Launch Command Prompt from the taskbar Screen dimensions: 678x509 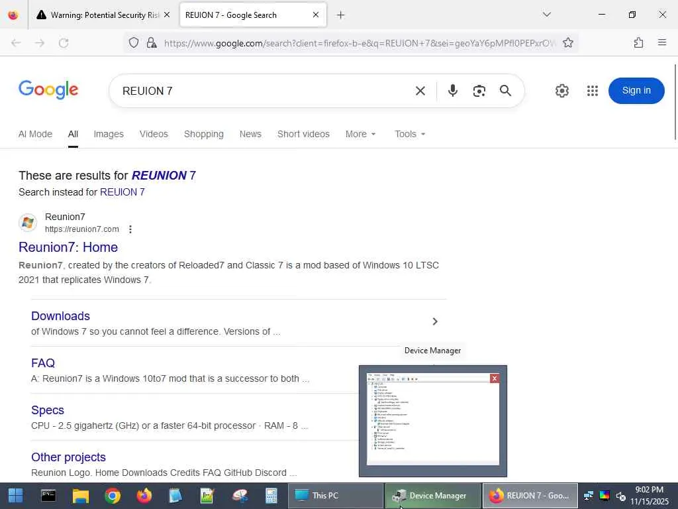point(48,496)
